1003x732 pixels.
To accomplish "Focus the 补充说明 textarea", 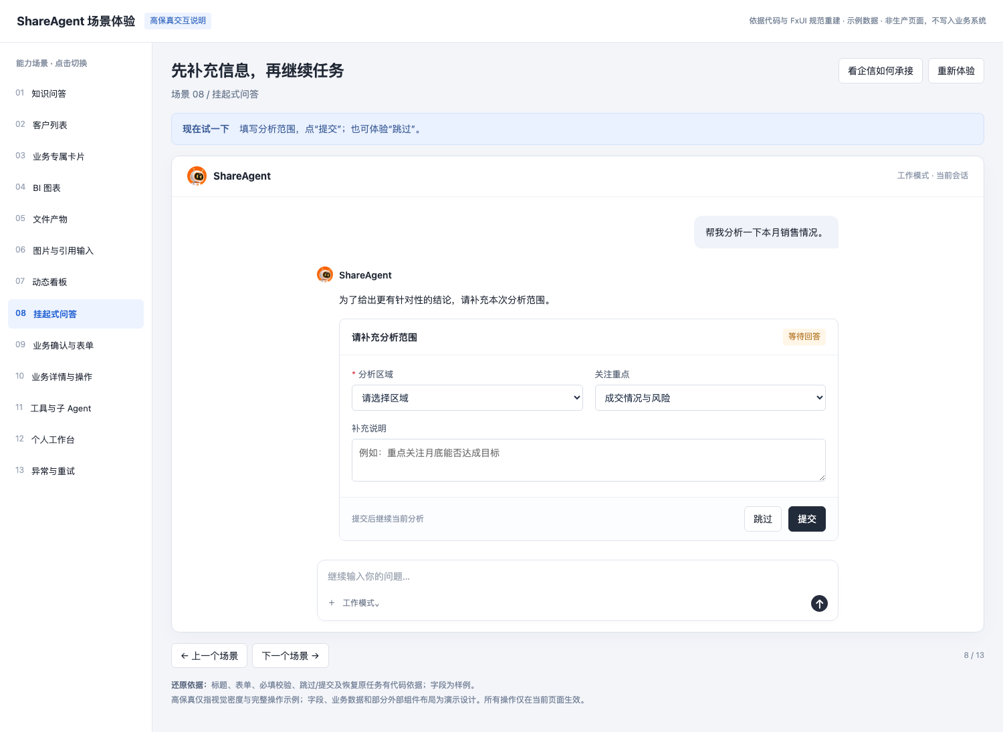I will [x=588, y=460].
